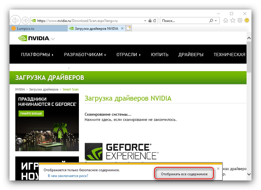Click the GeForce Experience logo tile
The image size is (261, 190).
tap(94, 152)
